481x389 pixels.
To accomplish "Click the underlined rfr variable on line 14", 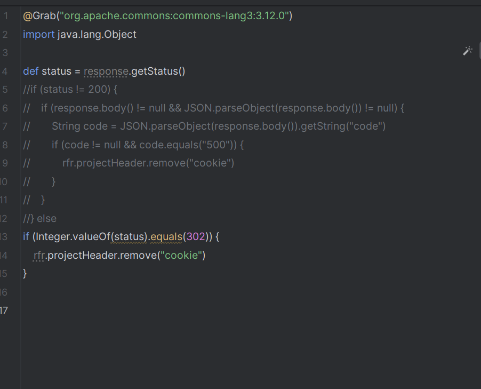I will tap(38, 255).
